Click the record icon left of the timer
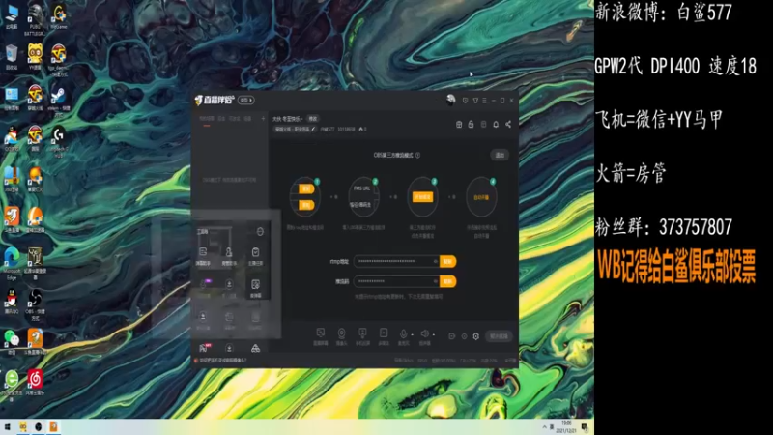The width and height of the screenshot is (773, 435). click(x=451, y=336)
